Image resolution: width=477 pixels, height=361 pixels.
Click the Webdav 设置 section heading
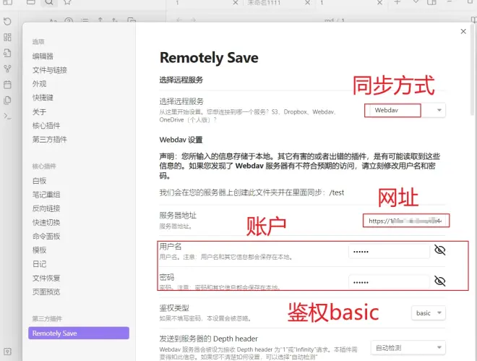[181, 140]
